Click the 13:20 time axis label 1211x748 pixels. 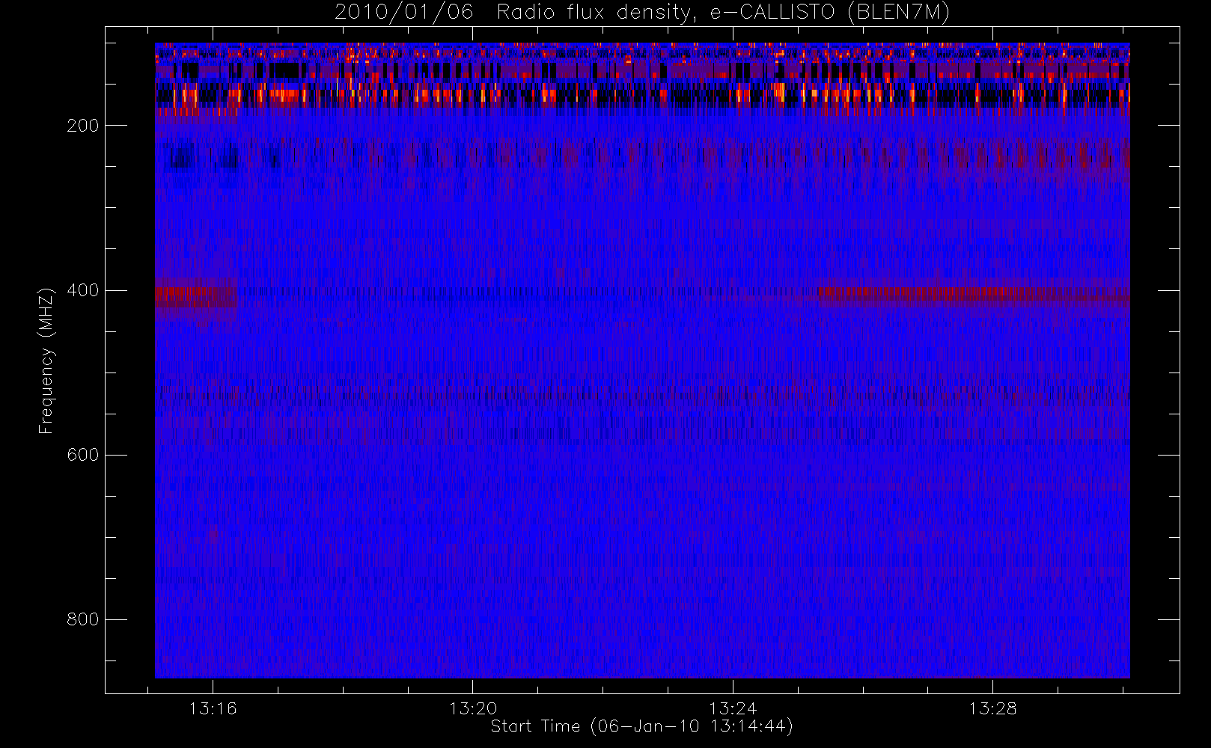(473, 708)
